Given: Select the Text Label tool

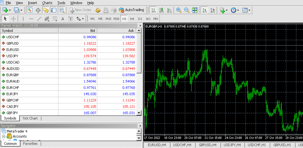Looking at the screenshot, I should click(x=71, y=19).
